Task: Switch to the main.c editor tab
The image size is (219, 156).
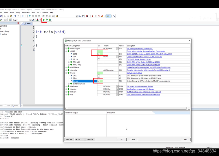Action: (x=28, y=23)
